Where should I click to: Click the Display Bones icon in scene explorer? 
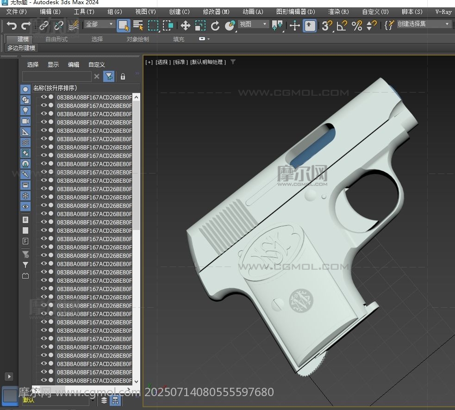point(25,174)
